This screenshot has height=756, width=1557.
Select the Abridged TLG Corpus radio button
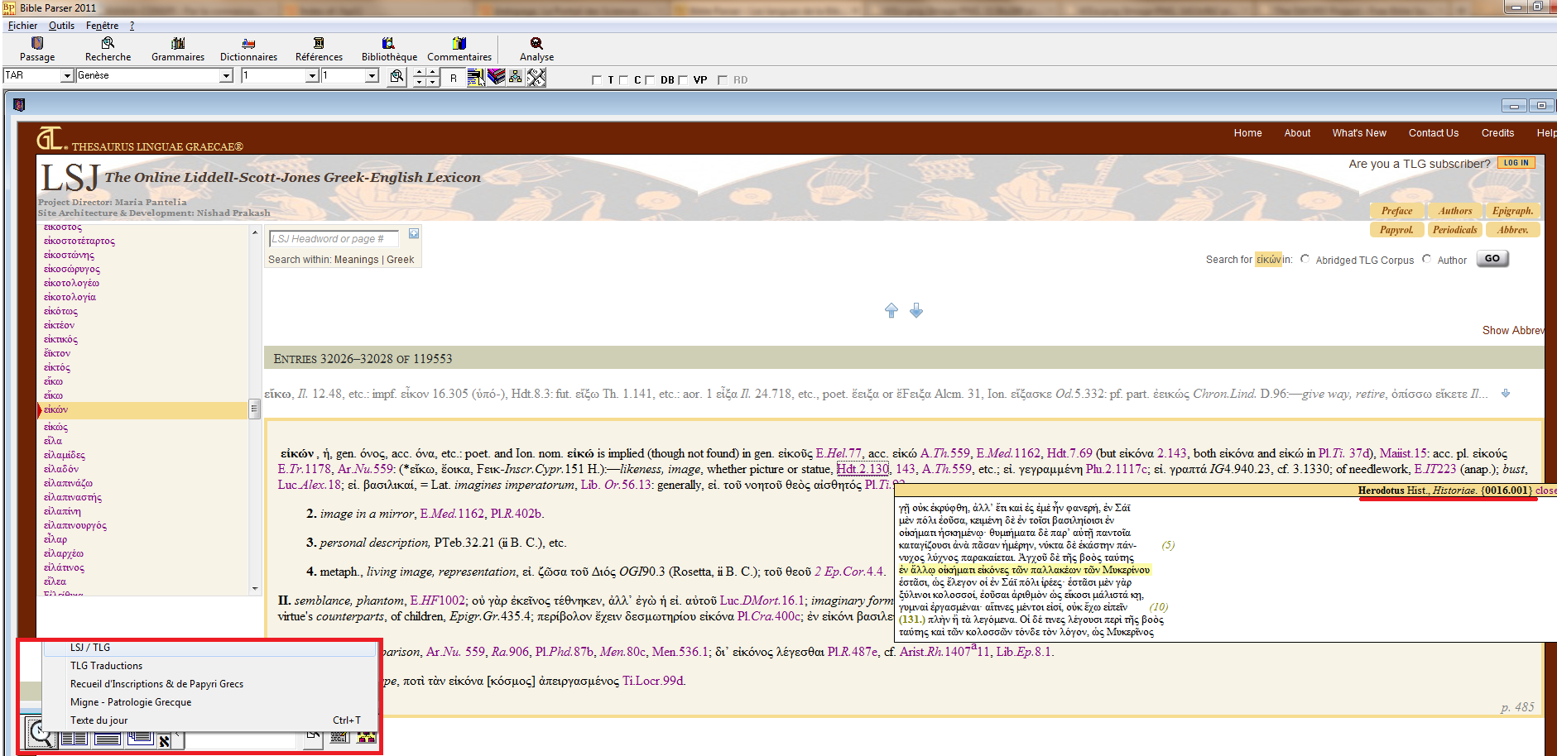pyautogui.click(x=1305, y=259)
